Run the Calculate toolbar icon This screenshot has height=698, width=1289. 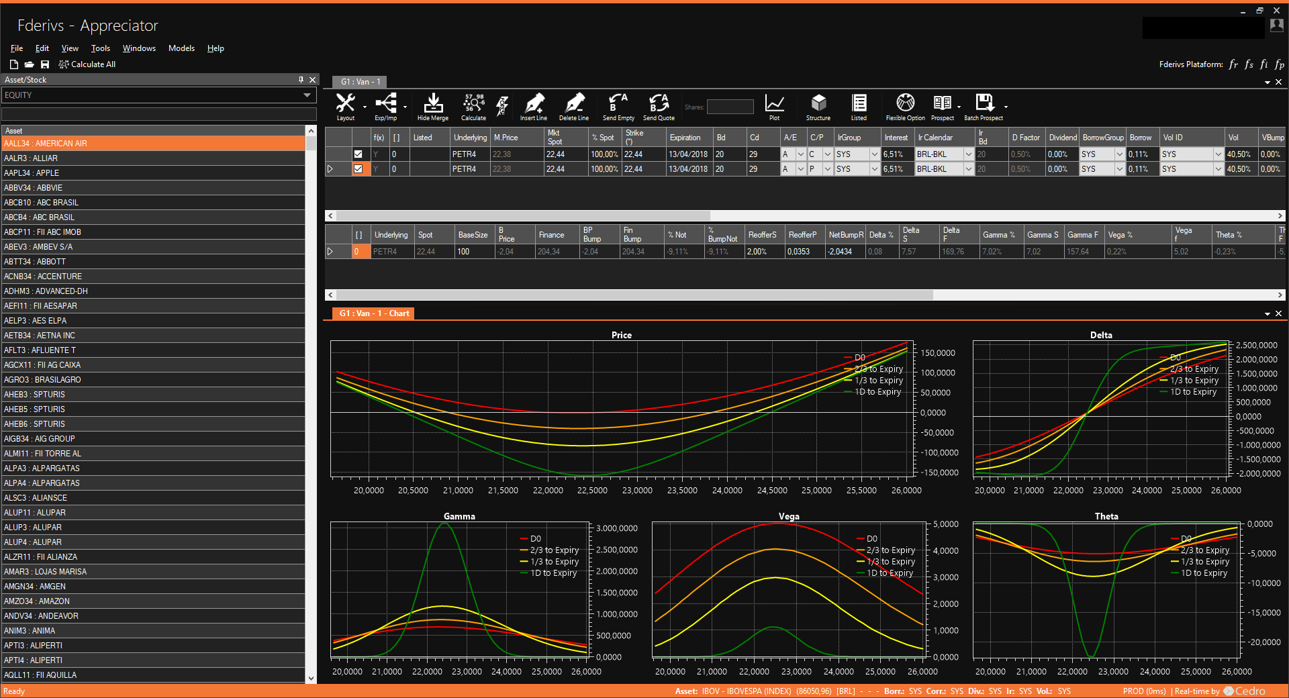tap(473, 104)
